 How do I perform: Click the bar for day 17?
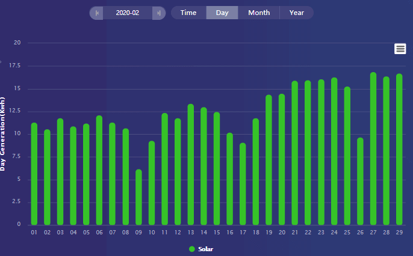pos(243,184)
